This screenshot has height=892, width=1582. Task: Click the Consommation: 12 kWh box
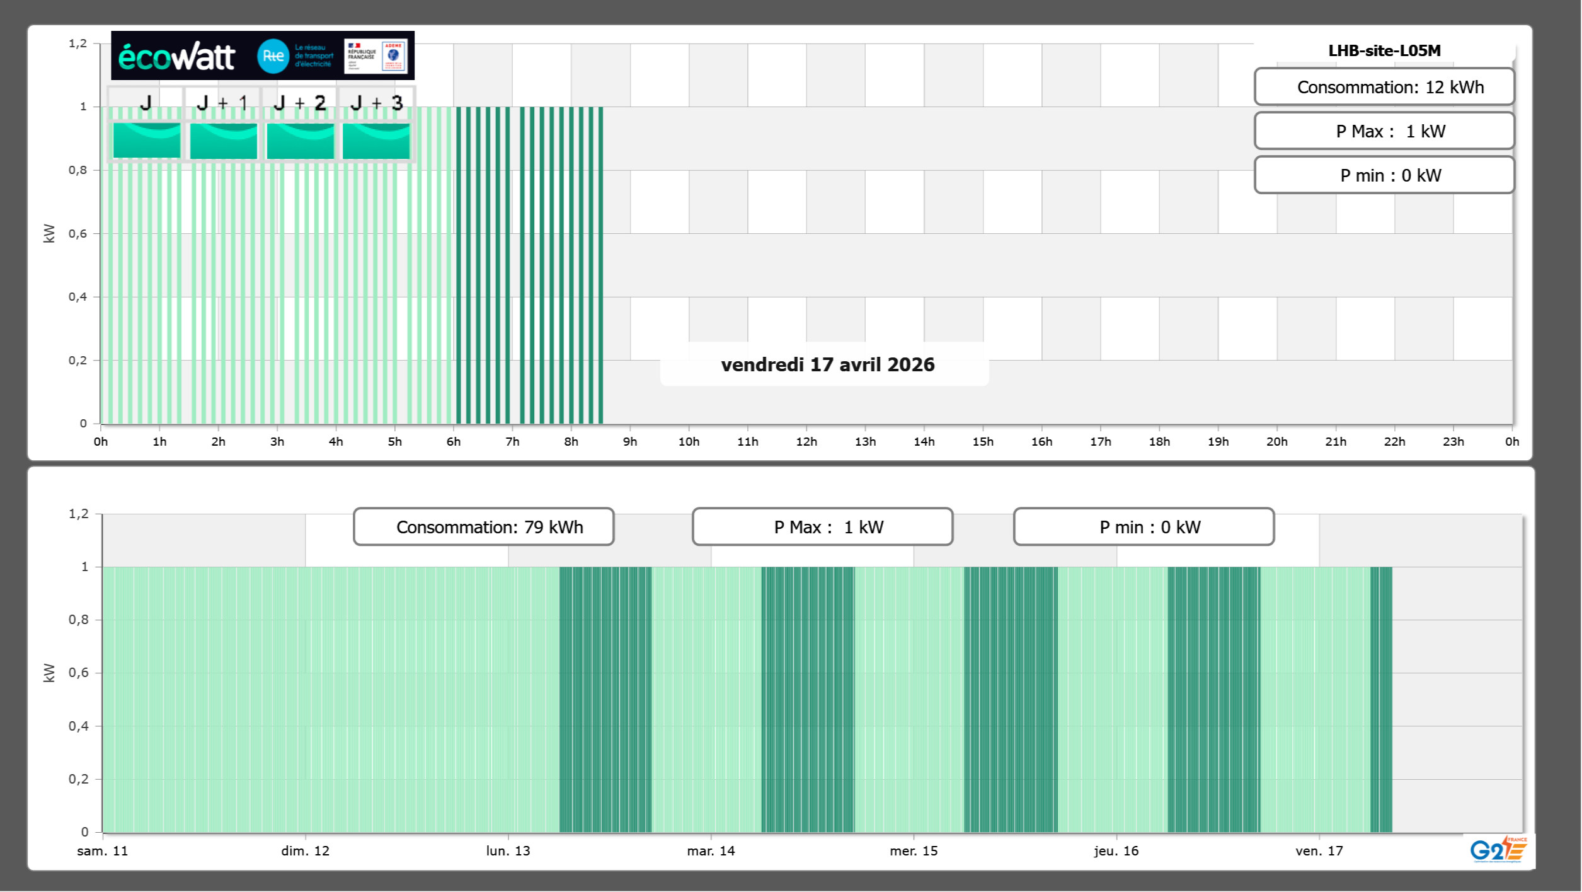click(1384, 87)
